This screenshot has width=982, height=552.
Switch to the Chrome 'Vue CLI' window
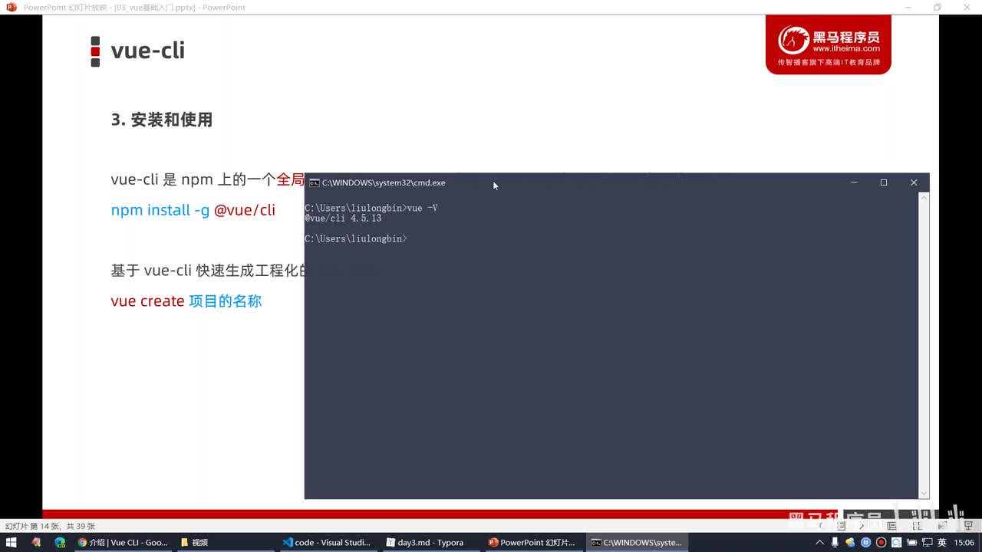tap(123, 542)
